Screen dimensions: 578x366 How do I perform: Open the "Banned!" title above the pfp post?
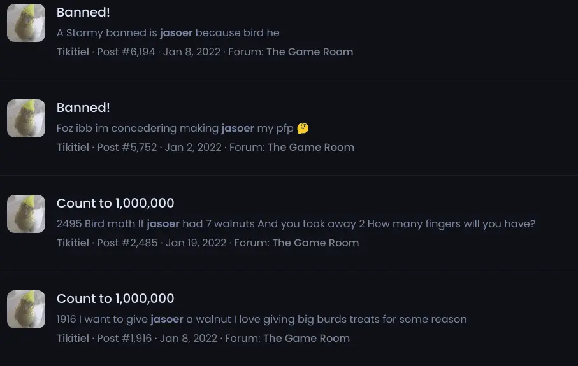click(83, 108)
